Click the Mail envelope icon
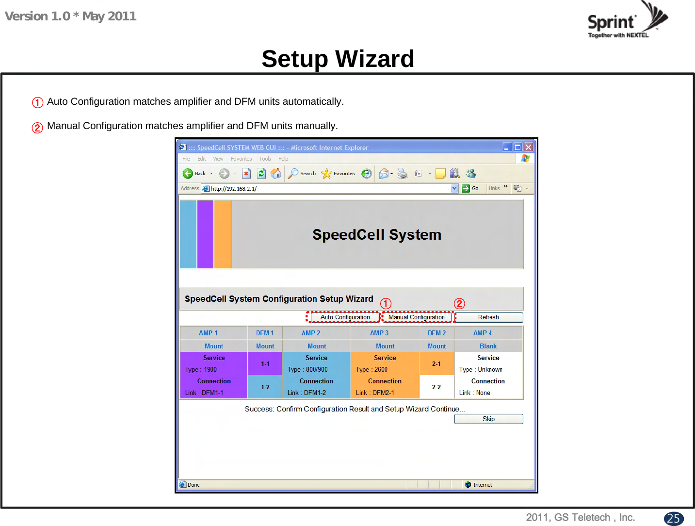This screenshot has height=526, width=695. pos(384,174)
